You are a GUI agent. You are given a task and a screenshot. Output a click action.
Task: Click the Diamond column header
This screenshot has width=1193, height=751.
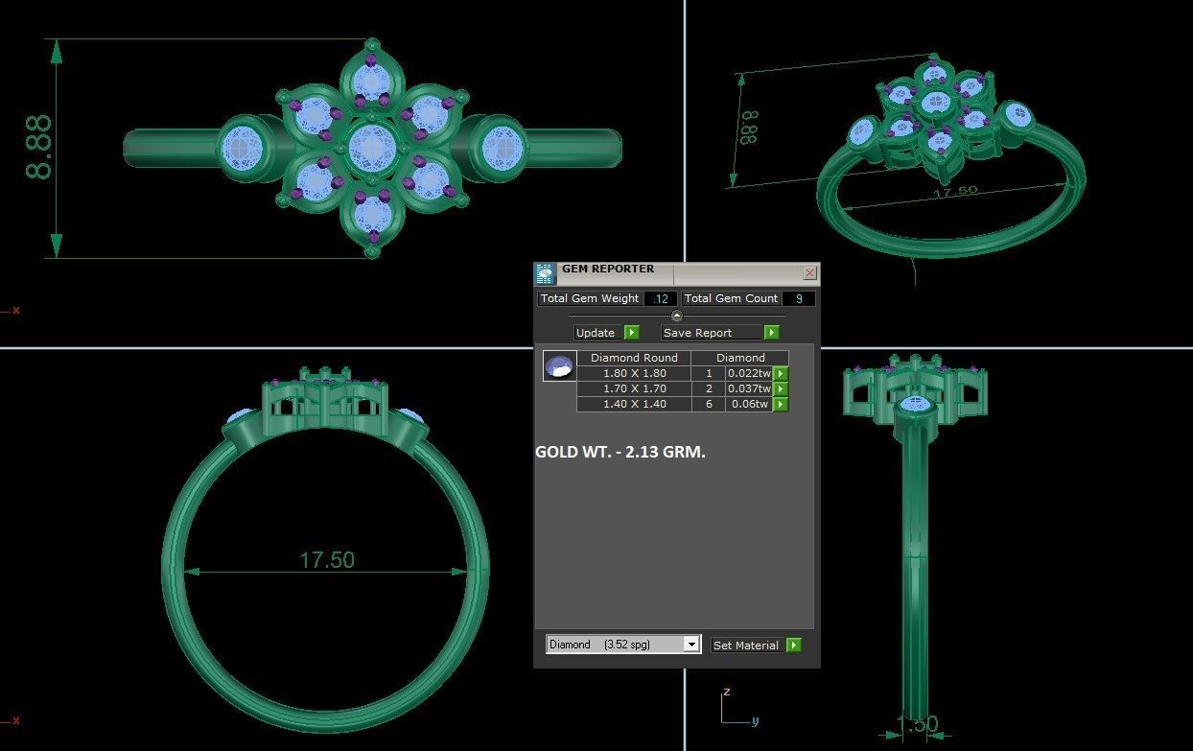pos(740,358)
